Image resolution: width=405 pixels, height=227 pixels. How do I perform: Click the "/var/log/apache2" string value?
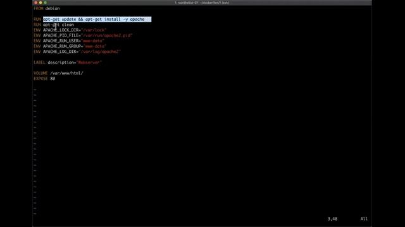[100, 52]
